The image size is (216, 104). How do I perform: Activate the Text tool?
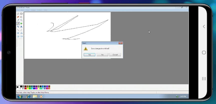click(21, 27)
